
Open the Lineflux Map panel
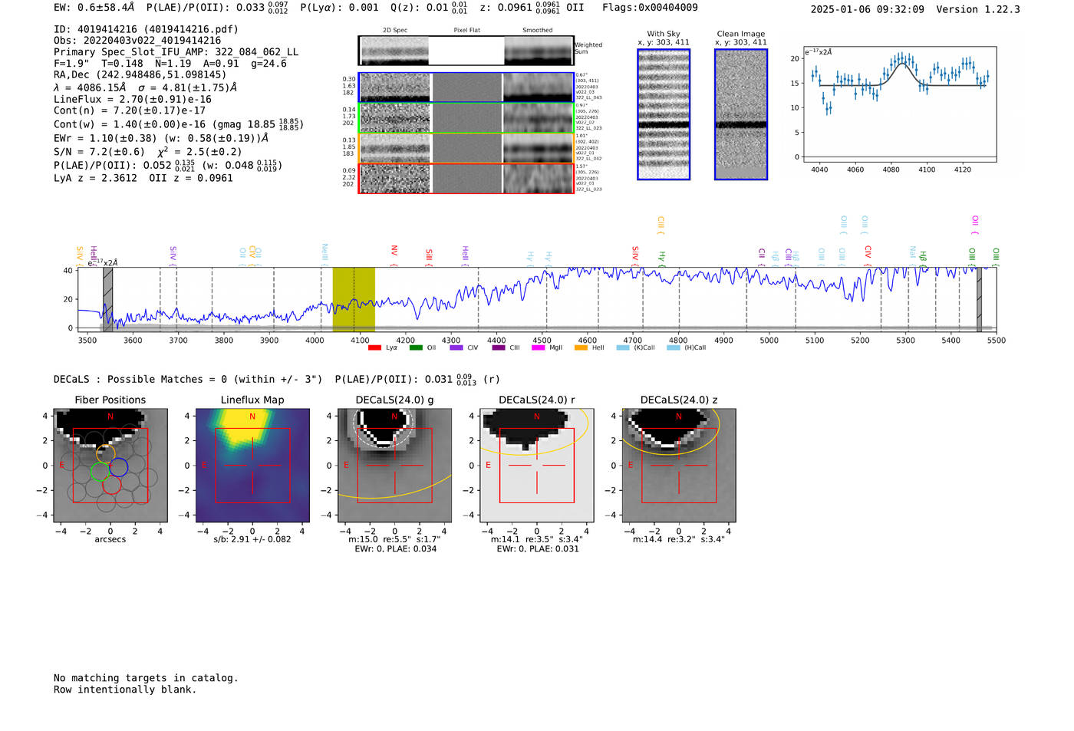(252, 466)
